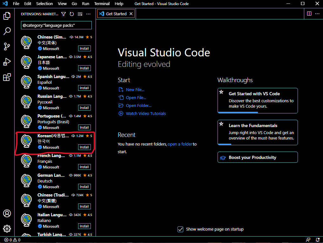Open the Explorer view in activity bar
The width and height of the screenshot is (323, 243).
coord(7,16)
